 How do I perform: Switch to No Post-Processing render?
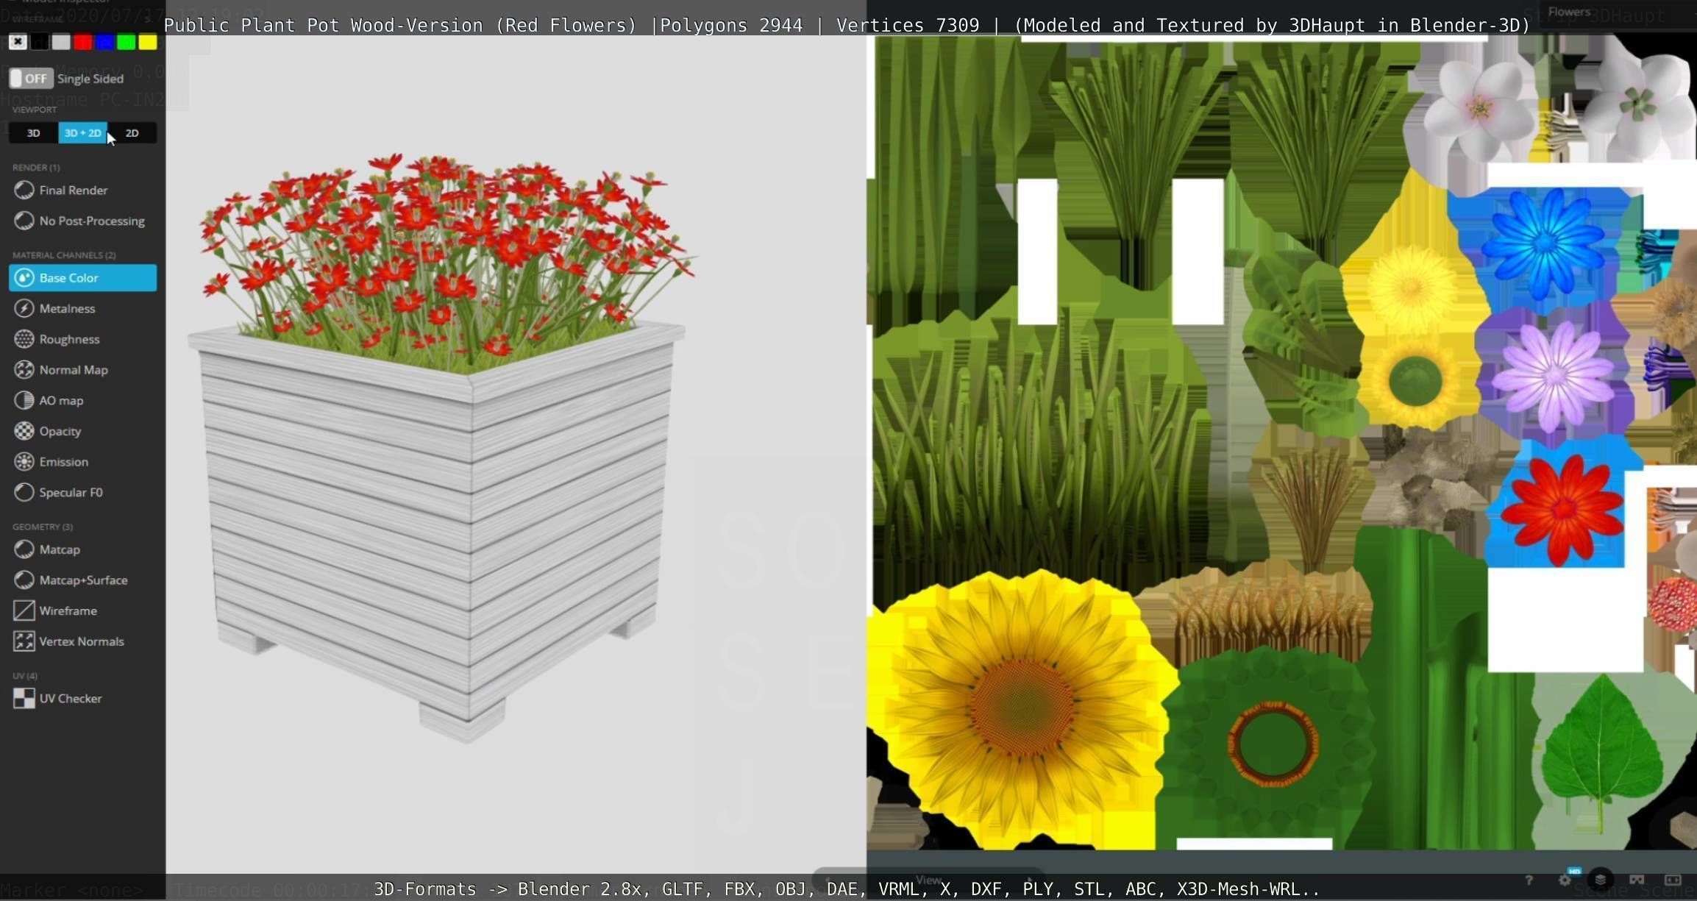(82, 221)
